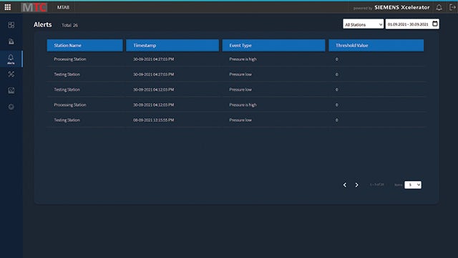The width and height of the screenshot is (458, 258).
Task: Go to the next page of alerts
Action: click(x=356, y=185)
